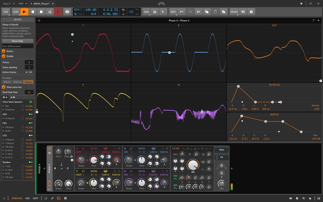Enable Steal same key option
The image size is (323, 202).
[x=4, y=87]
